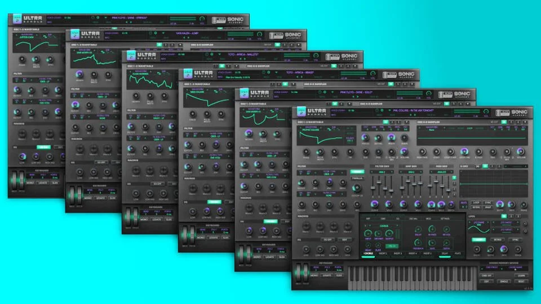Go to the next preset in the Phil Collins window
The width and height of the screenshot is (541, 304).
415,115
